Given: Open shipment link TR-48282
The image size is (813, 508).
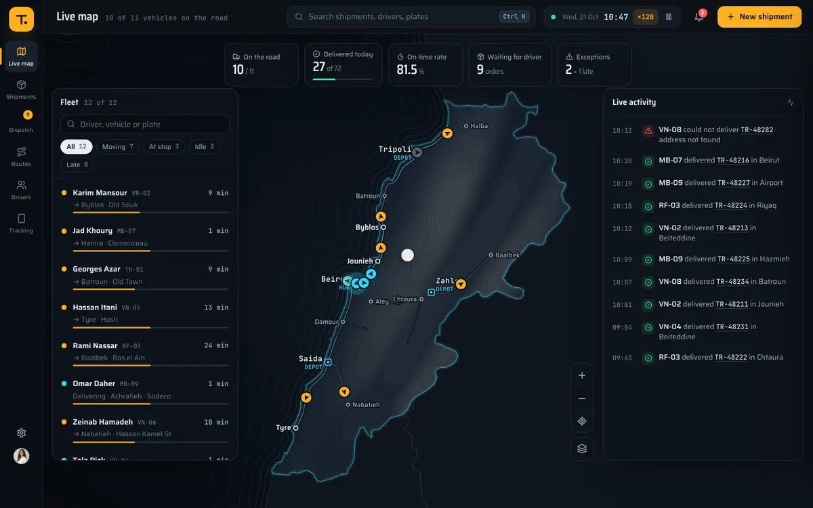Looking at the screenshot, I should tap(757, 130).
